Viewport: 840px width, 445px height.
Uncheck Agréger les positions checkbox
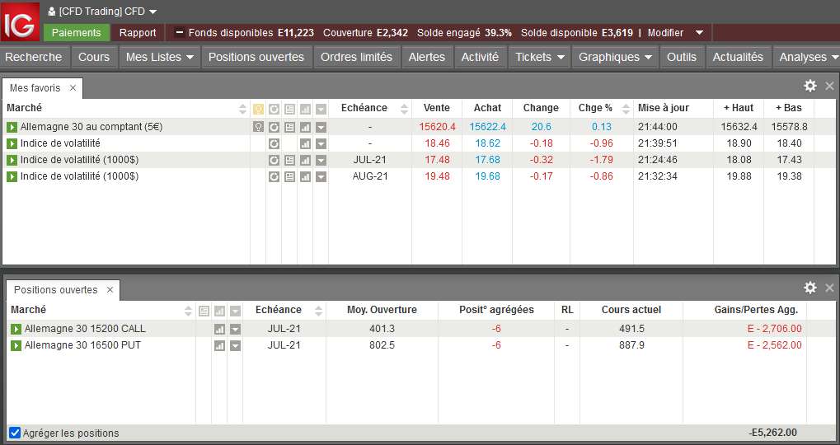(x=15, y=433)
